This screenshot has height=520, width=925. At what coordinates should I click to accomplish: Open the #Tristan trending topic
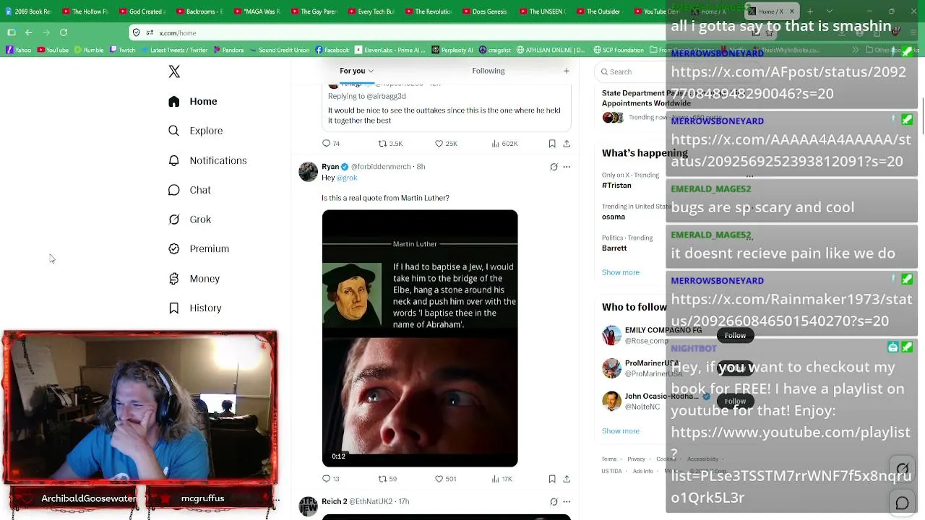pyautogui.click(x=616, y=186)
